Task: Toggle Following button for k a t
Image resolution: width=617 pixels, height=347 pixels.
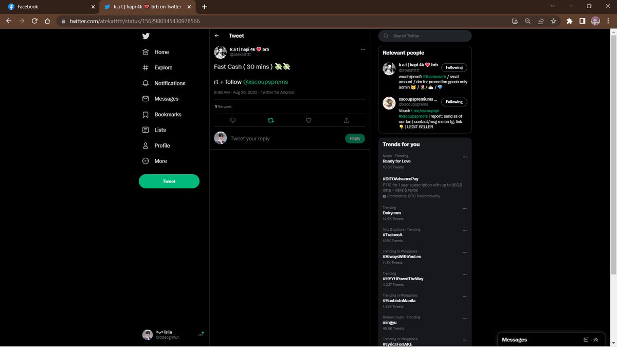Action: pos(454,67)
